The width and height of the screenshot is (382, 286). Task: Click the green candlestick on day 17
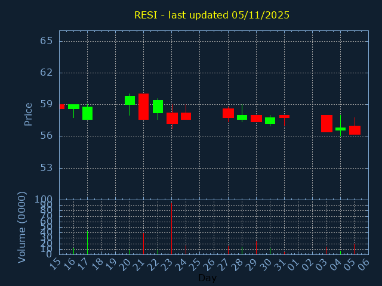(87, 113)
